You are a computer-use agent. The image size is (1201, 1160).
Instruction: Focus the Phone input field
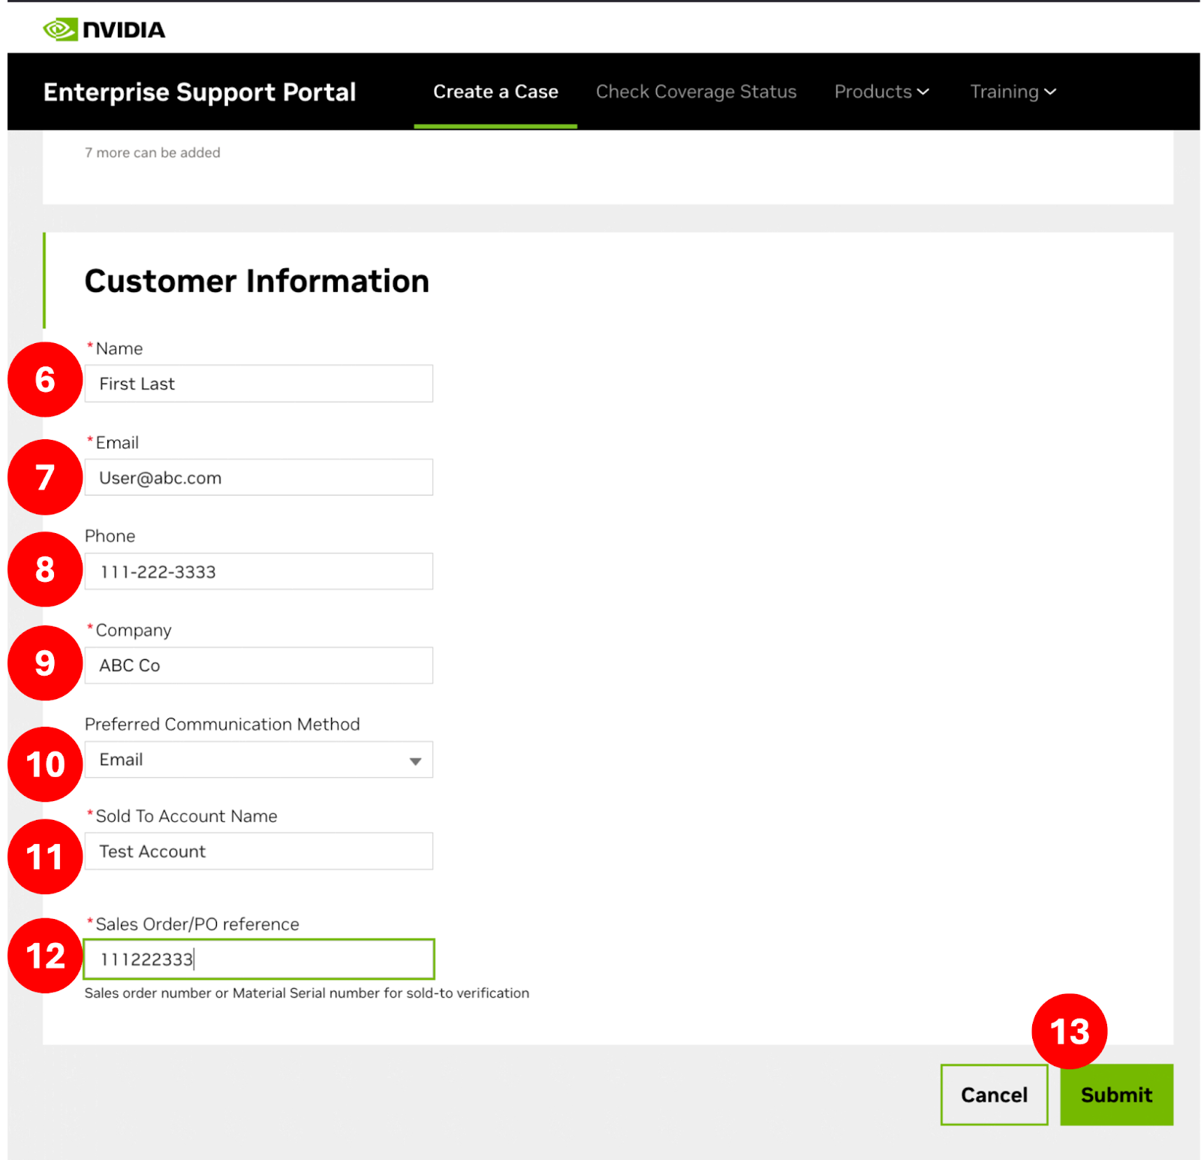[x=258, y=571]
